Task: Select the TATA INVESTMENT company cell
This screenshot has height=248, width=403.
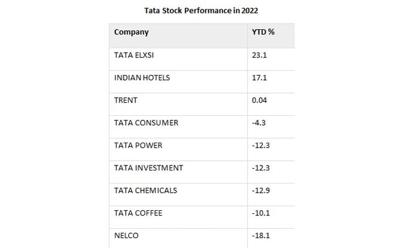Action: (x=148, y=167)
